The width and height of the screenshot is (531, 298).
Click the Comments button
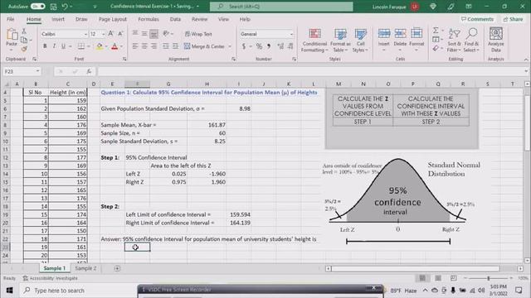coord(477,19)
